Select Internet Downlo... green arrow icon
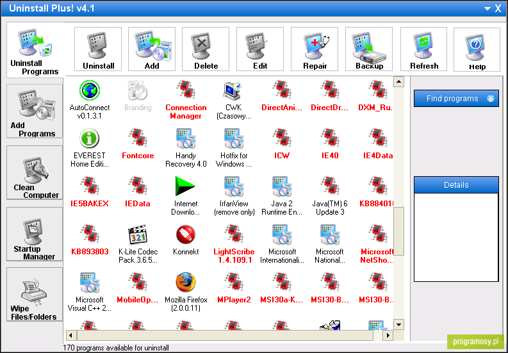Screen dimensions: 508x353 point(185,186)
